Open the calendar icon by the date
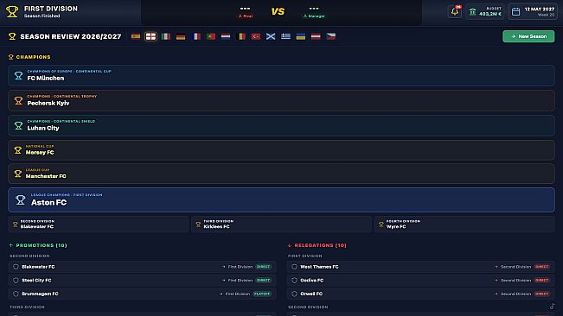Image resolution: width=563 pixels, height=316 pixels. 516,12
